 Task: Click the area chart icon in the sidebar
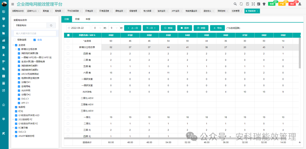[x=3, y=33]
